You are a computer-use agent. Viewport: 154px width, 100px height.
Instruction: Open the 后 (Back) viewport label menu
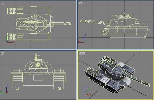pyautogui.click(x=80, y=3)
